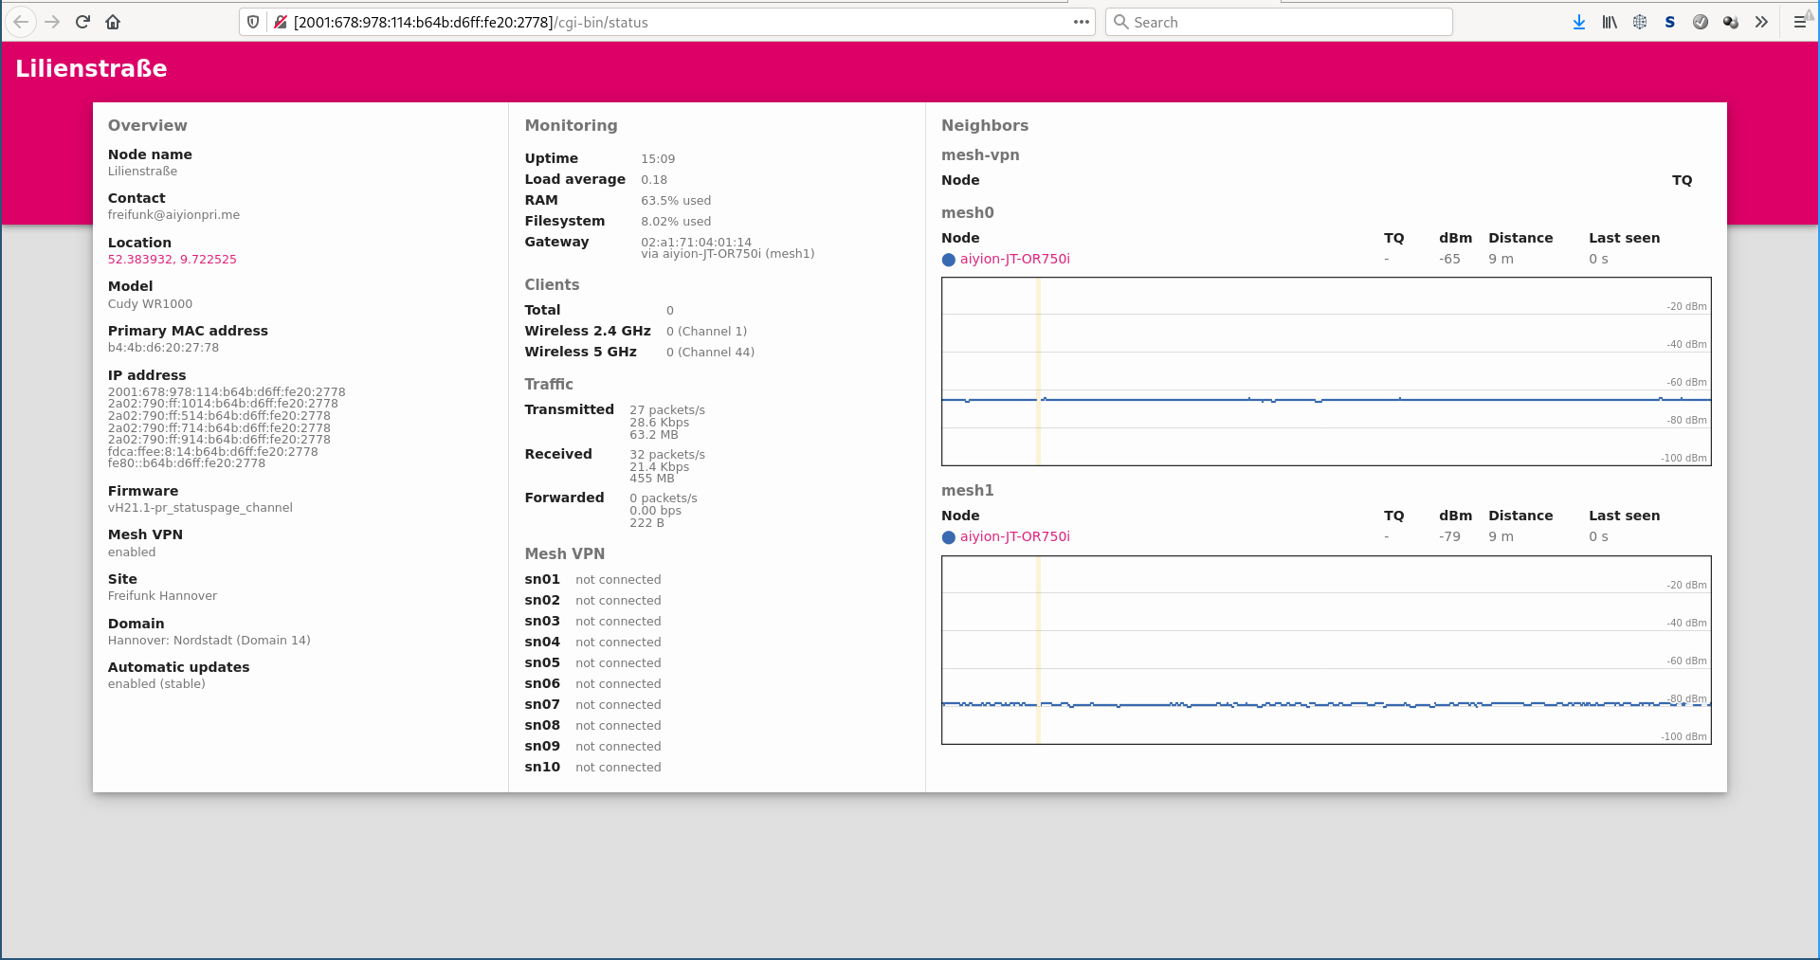This screenshot has width=1820, height=960.
Task: Click the mesh0 signal strength graph
Action: click(x=1326, y=371)
